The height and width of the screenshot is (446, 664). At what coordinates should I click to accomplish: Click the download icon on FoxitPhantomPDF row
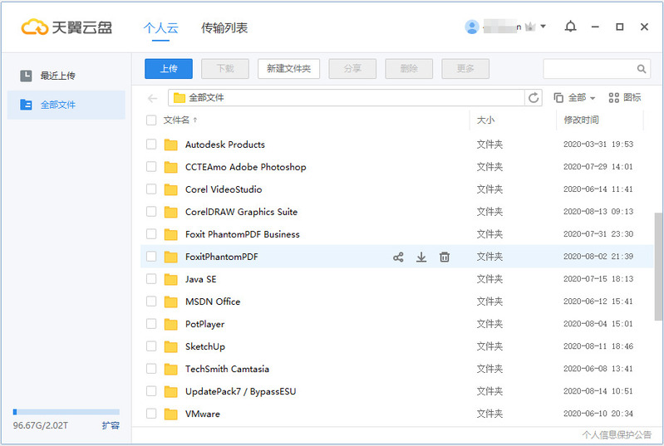421,257
